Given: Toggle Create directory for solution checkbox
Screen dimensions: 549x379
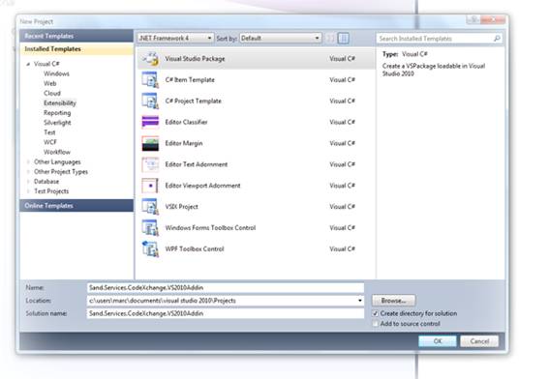Looking at the screenshot, I should [376, 313].
